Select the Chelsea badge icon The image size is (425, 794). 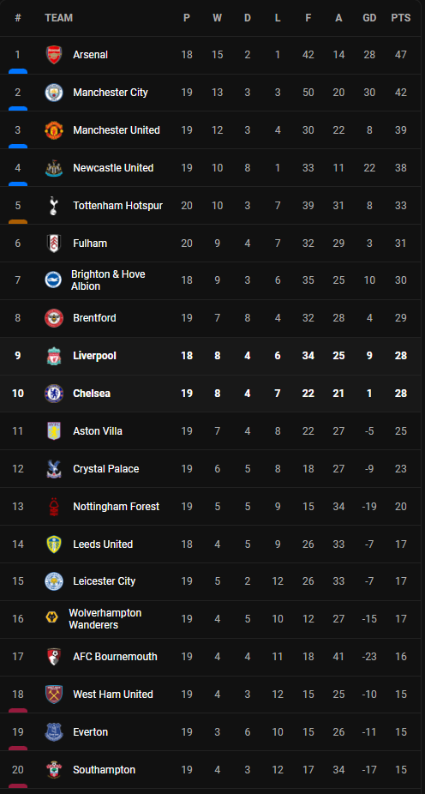(54, 394)
